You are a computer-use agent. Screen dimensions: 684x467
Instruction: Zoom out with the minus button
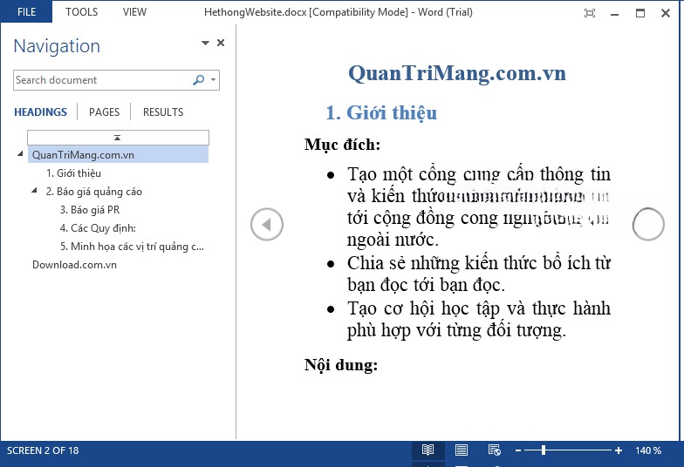518,450
